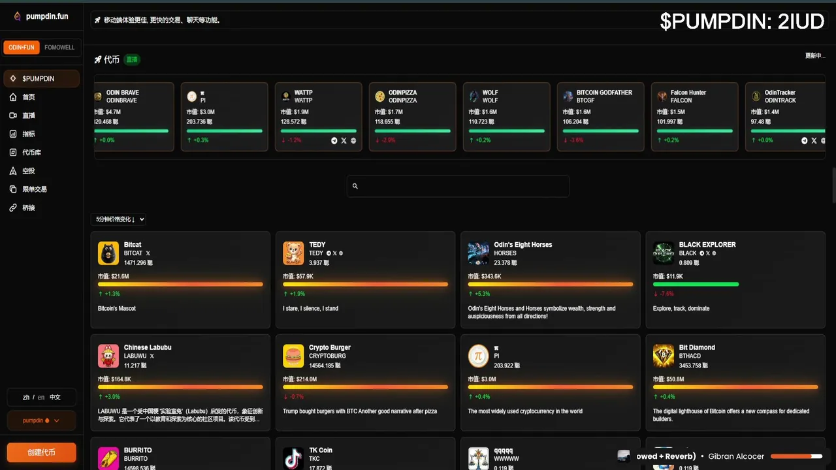Select 中文 language label
This screenshot has height=470, width=836.
pyautogui.click(x=55, y=397)
